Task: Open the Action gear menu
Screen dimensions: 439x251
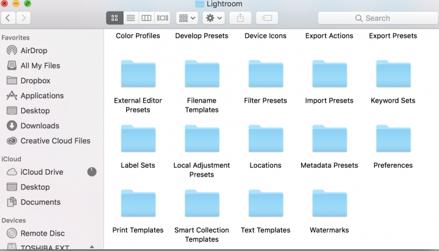Action: [x=214, y=18]
